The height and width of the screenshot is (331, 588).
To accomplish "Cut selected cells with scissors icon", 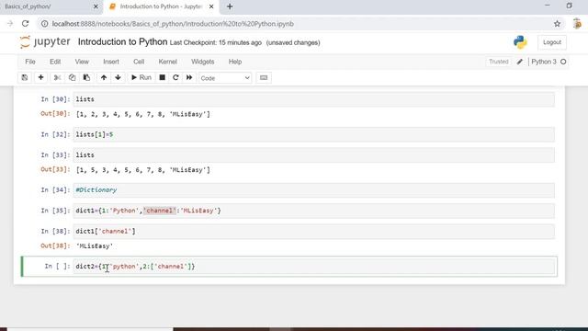I will [57, 77].
